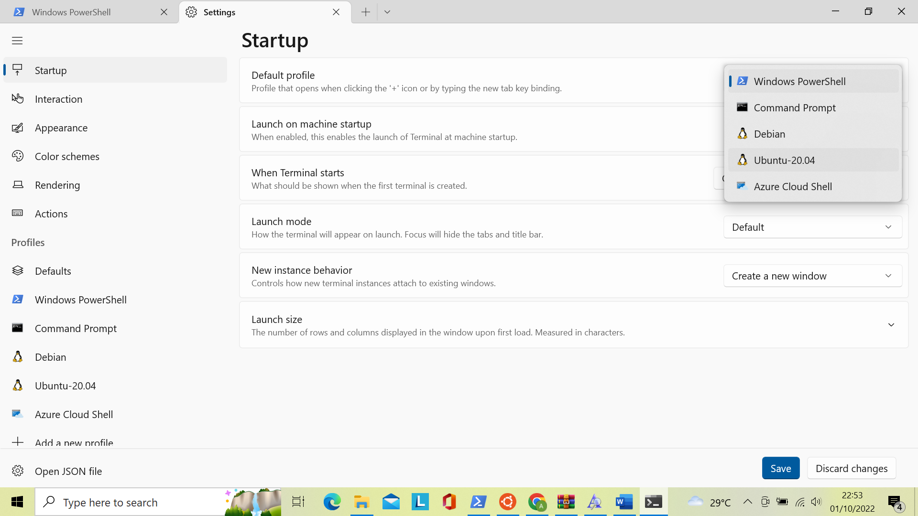The height and width of the screenshot is (516, 918).
Task: Expand the Launch size section chevron
Action: pyautogui.click(x=891, y=324)
